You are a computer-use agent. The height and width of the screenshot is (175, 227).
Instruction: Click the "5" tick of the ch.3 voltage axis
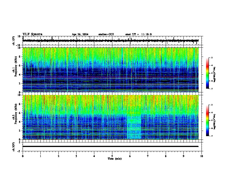point(20,142)
